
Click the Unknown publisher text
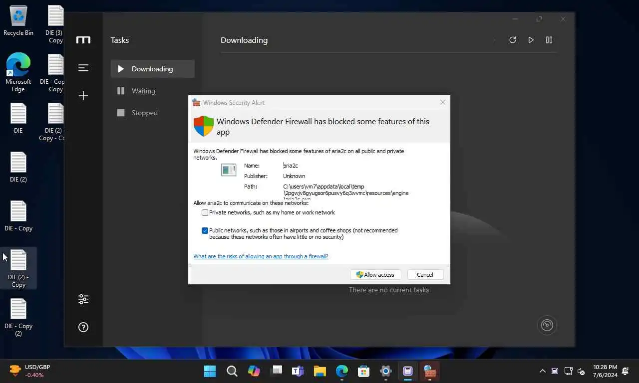pyautogui.click(x=294, y=176)
